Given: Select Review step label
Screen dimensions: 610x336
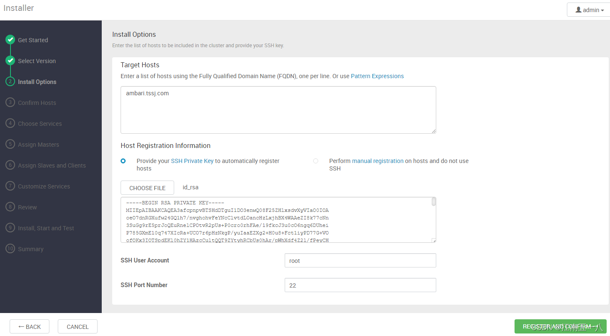Looking at the screenshot, I should tap(27, 207).
